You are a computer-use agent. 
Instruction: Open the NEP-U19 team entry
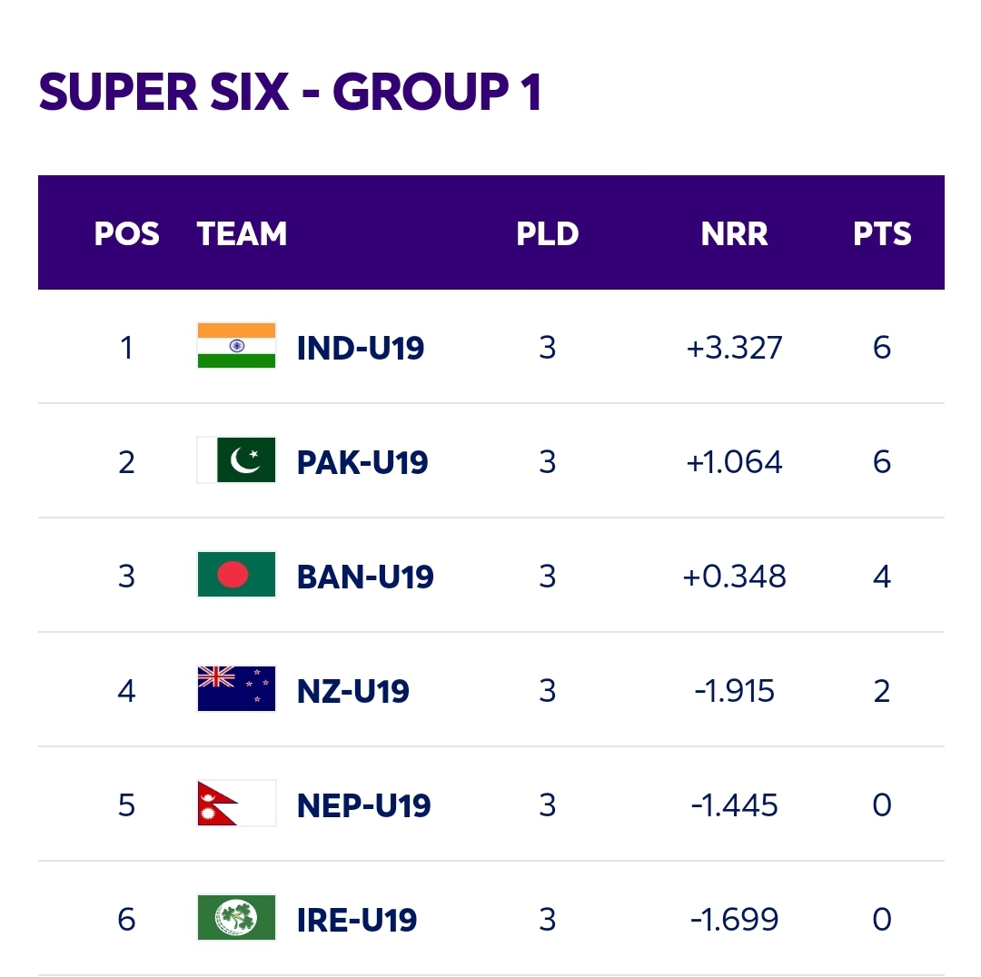[363, 806]
